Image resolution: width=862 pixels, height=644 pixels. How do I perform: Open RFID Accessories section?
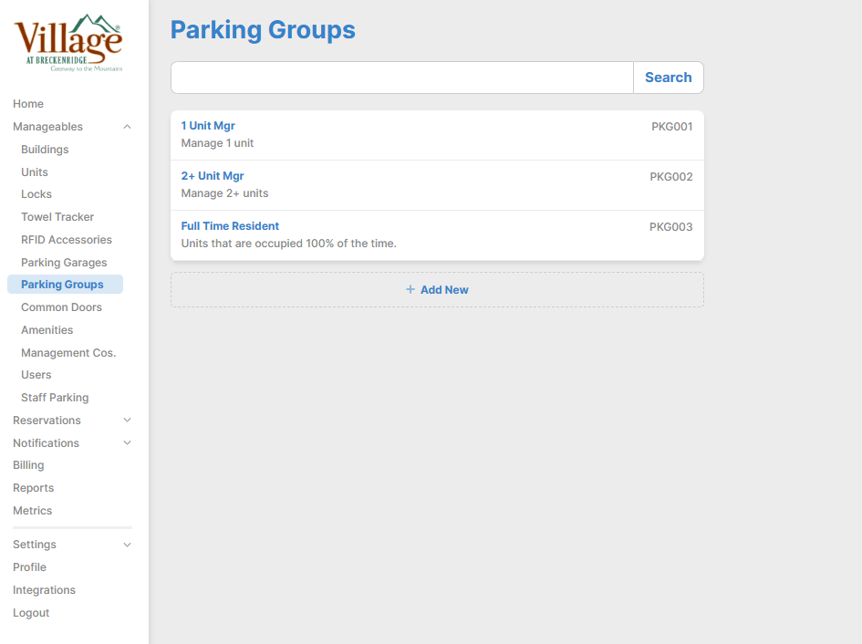67,240
